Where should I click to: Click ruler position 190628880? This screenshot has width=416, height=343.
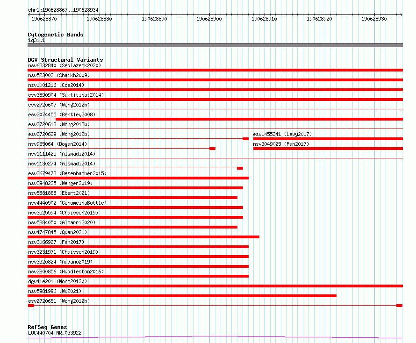pyautogui.click(x=99, y=19)
